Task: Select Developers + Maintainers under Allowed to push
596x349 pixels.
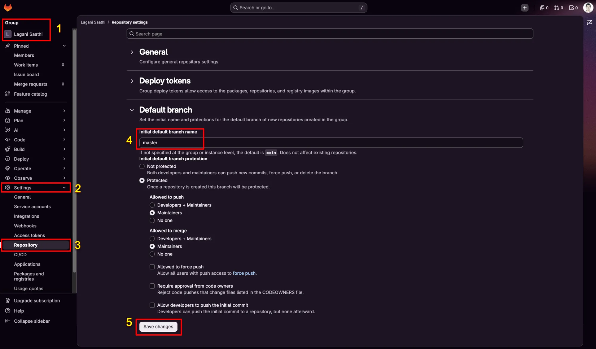Action: [152, 205]
